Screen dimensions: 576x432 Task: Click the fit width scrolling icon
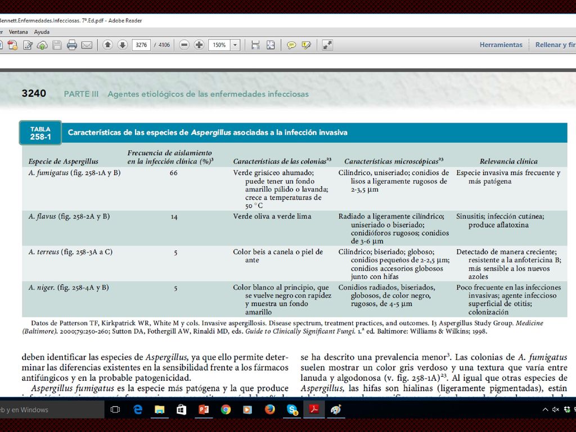255,45
